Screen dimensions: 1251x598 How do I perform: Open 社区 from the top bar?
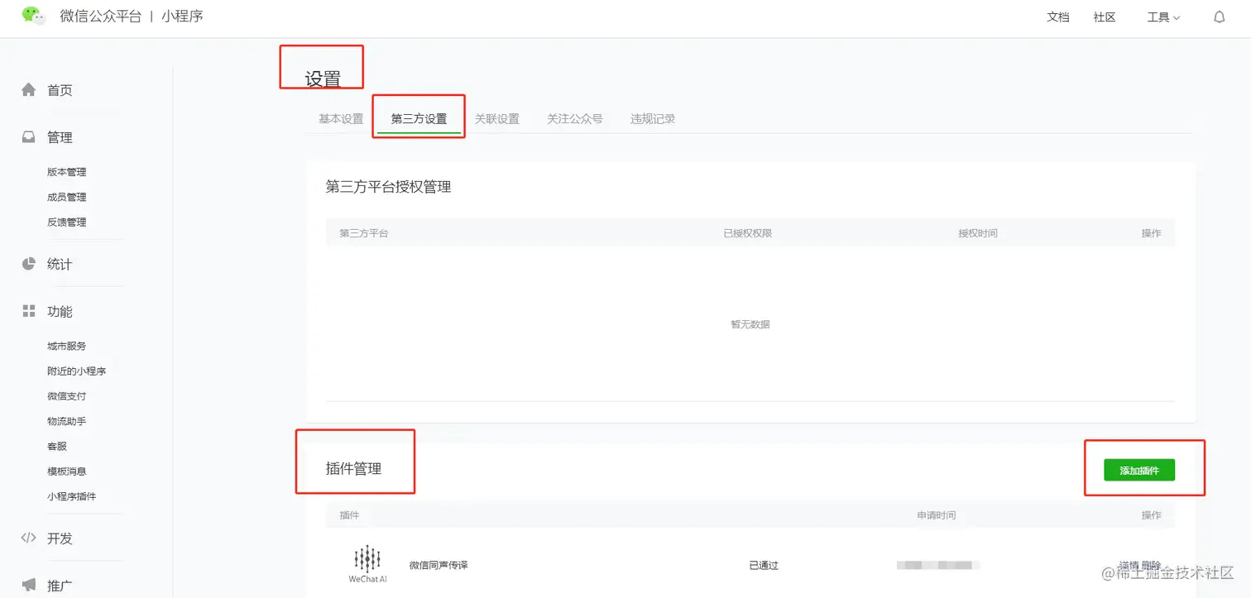coord(1105,17)
